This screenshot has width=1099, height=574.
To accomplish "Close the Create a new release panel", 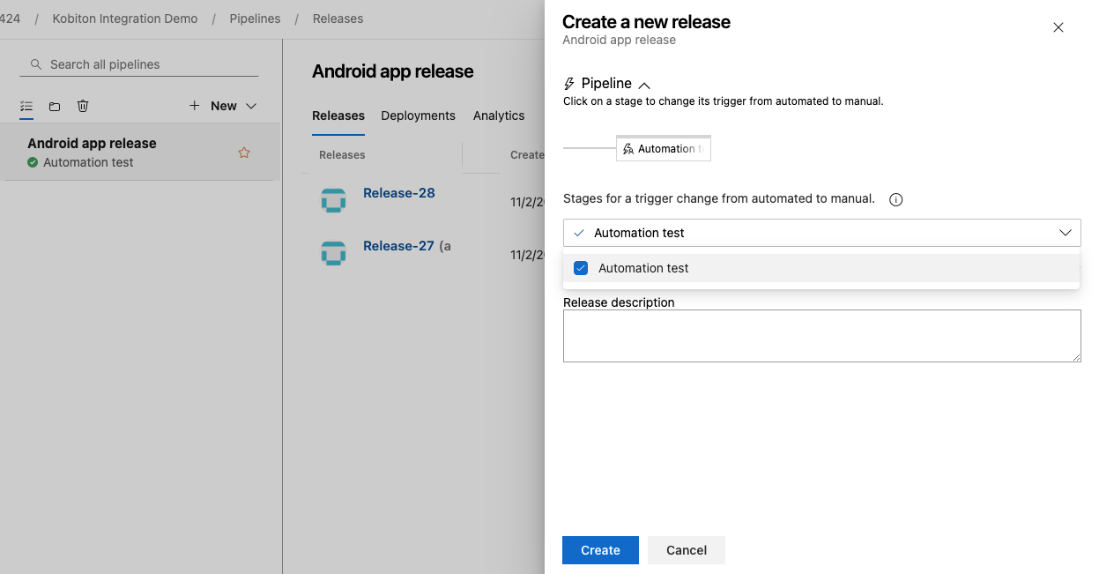I will pos(1058,27).
